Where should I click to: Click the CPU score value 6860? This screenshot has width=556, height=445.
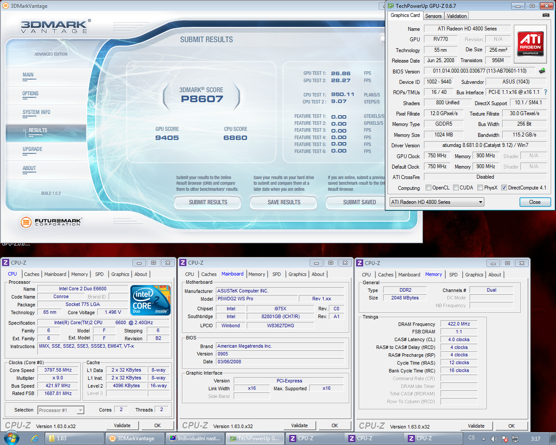point(235,138)
